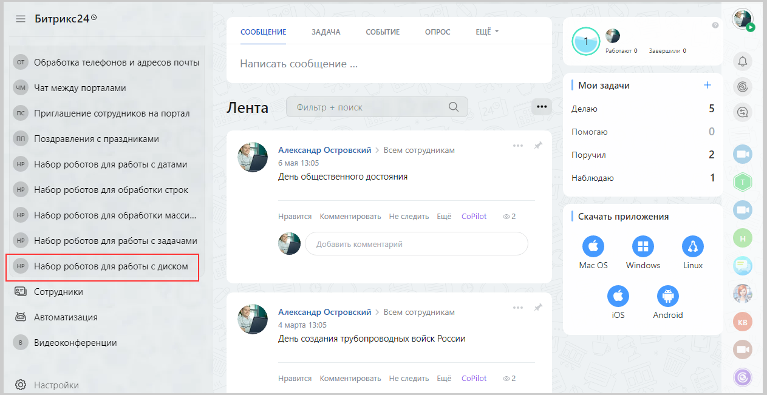This screenshot has height=395, width=767.
Task: Open the options menu of the 6 мая post
Action: tap(517, 146)
